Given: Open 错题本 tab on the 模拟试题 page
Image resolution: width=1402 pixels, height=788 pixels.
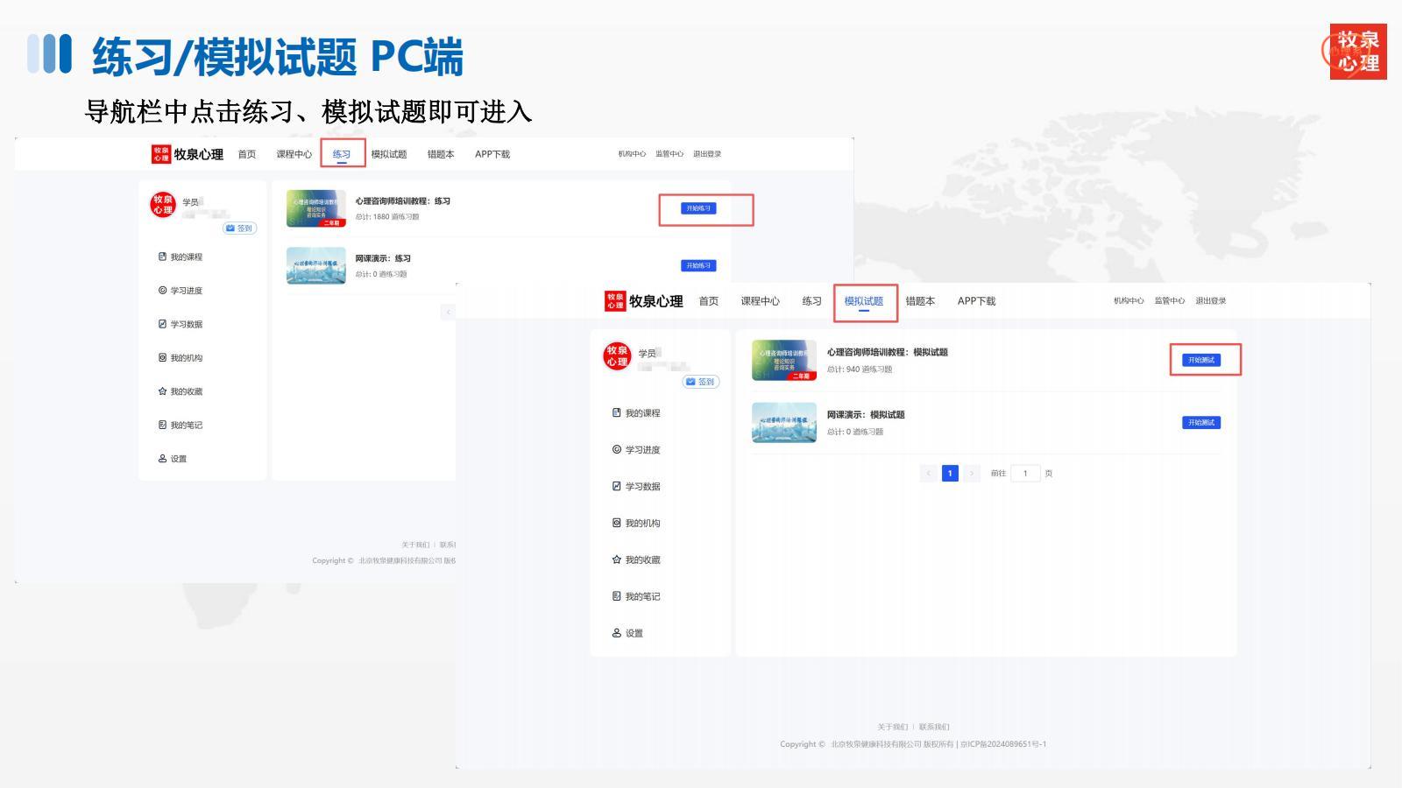Looking at the screenshot, I should tap(920, 301).
